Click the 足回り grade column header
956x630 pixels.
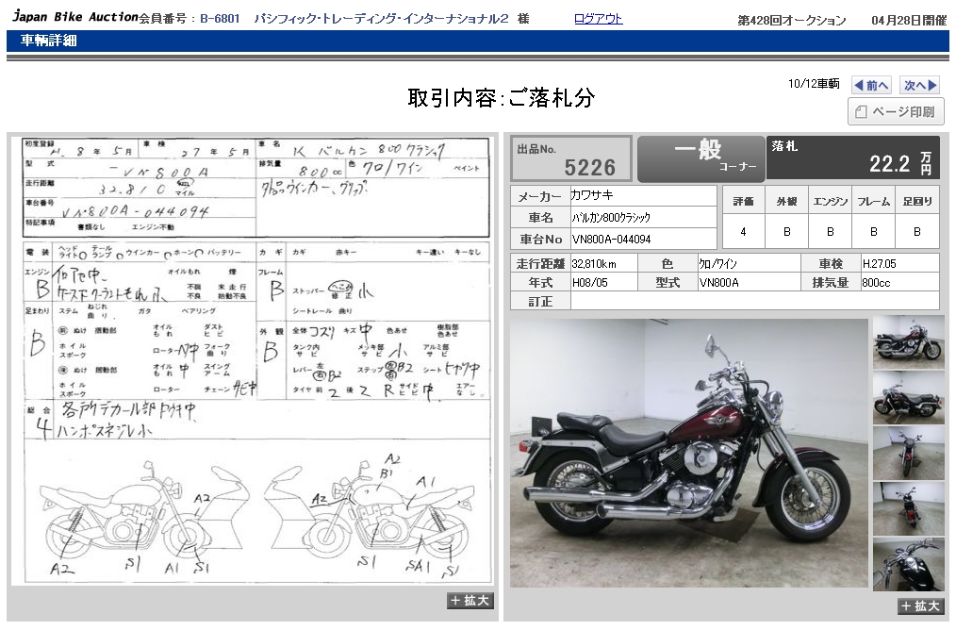(x=917, y=201)
